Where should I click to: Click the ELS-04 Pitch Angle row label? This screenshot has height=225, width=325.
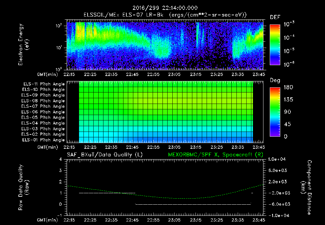click(x=43, y=123)
